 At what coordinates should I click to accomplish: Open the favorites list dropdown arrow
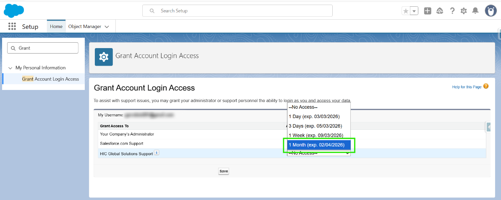pyautogui.click(x=414, y=11)
